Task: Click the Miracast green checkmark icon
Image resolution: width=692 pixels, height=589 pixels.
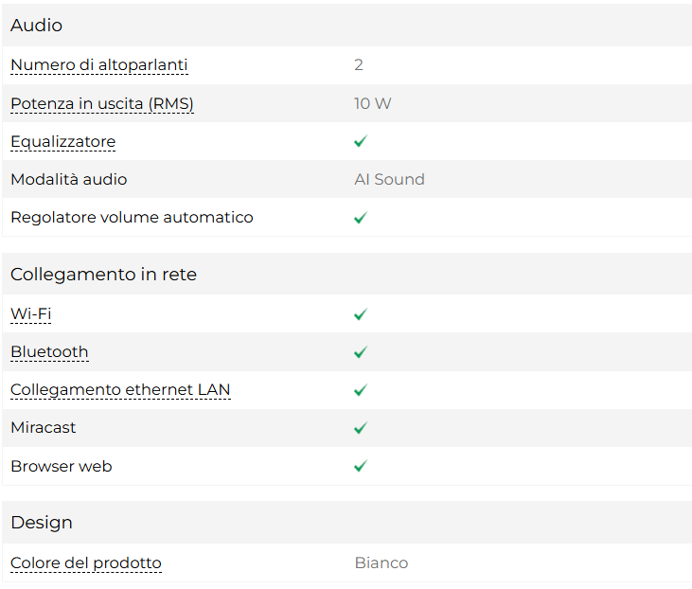Action: 361,428
